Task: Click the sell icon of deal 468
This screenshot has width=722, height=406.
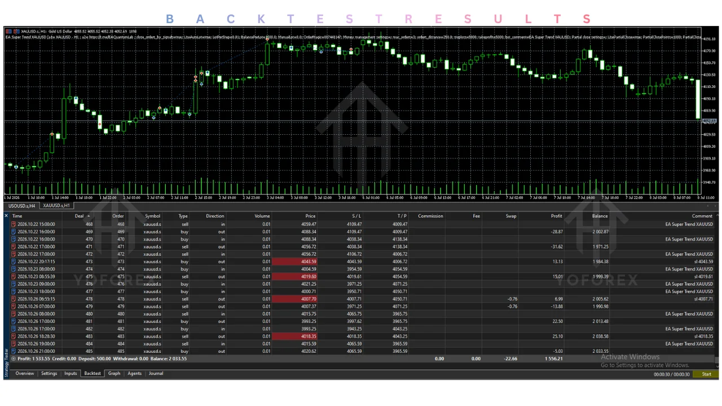Action: (14, 224)
